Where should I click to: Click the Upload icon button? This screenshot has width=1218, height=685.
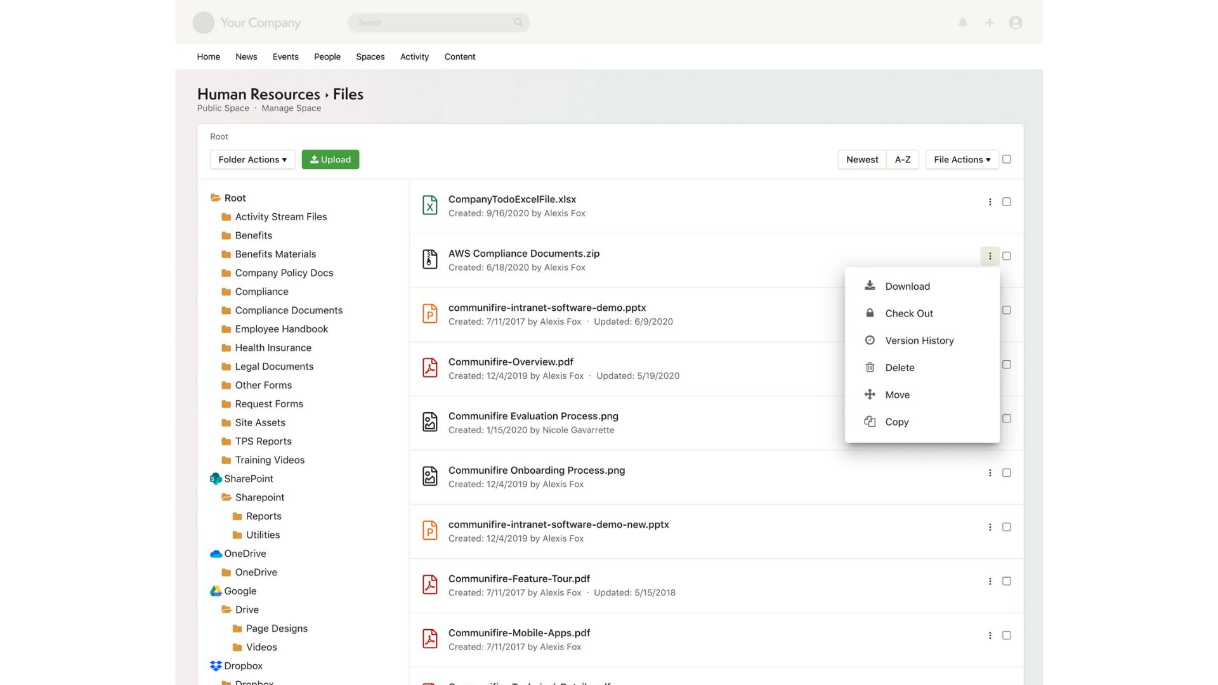[x=315, y=159]
